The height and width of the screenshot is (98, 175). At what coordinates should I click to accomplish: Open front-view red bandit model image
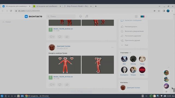(65, 65)
